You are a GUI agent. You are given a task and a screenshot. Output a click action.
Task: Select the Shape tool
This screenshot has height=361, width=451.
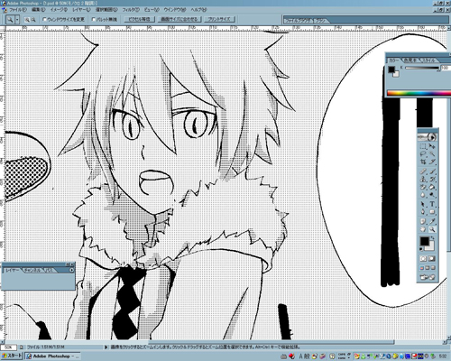click(x=432, y=212)
